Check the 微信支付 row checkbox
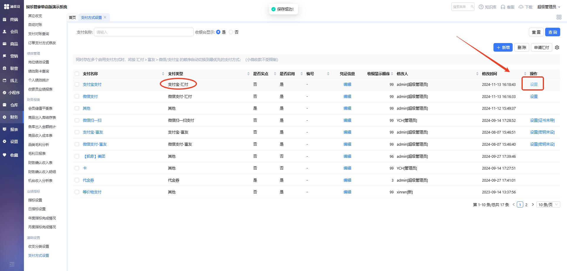567x271 pixels. pos(77,96)
